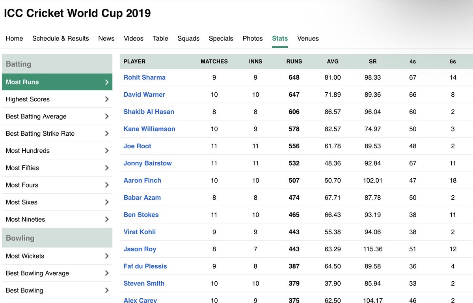The width and height of the screenshot is (473, 303).
Task: View Kane Williamson's profile link
Action: point(149,129)
